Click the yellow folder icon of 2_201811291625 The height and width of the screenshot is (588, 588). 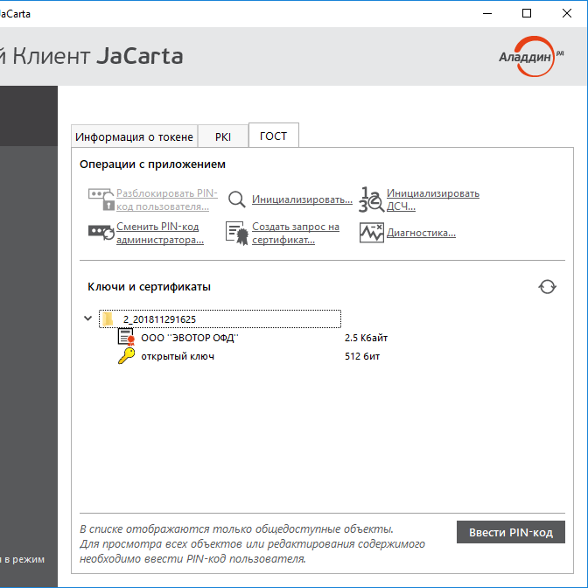108,319
